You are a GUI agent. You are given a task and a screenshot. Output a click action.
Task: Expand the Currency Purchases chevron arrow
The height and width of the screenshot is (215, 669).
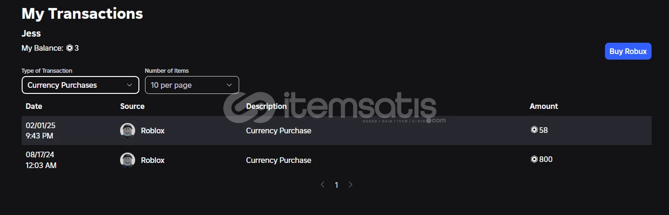coord(129,85)
